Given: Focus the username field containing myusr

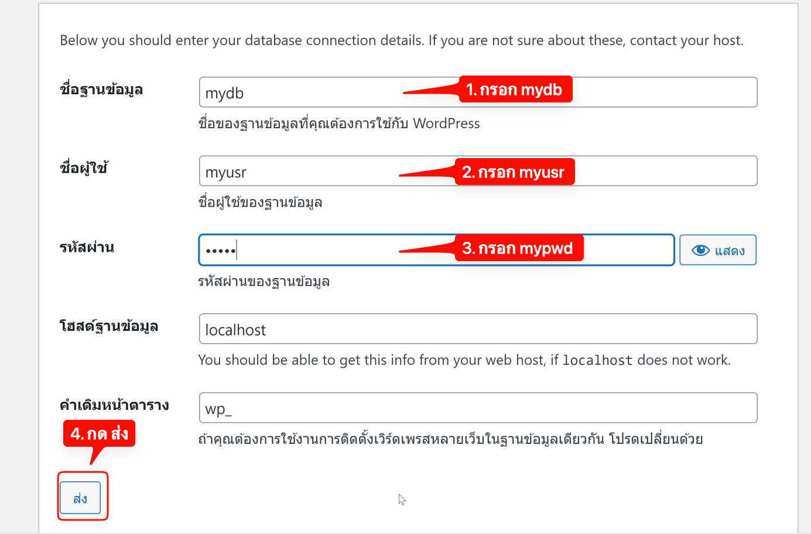Looking at the screenshot, I should [304, 172].
